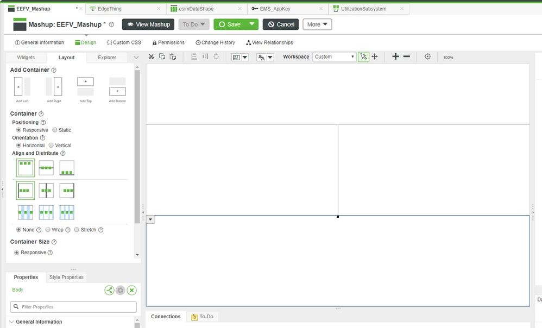Choose first space distribution option
This screenshot has height=328, width=542.
pyautogui.click(x=26, y=212)
